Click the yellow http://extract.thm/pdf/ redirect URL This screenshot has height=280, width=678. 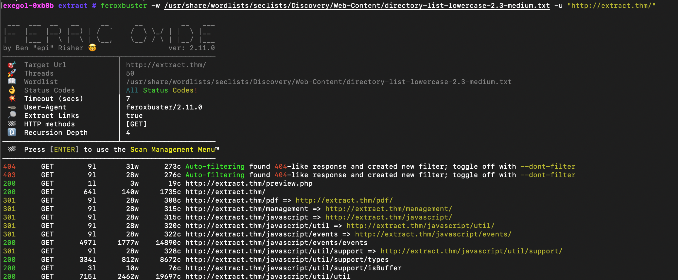click(x=344, y=200)
